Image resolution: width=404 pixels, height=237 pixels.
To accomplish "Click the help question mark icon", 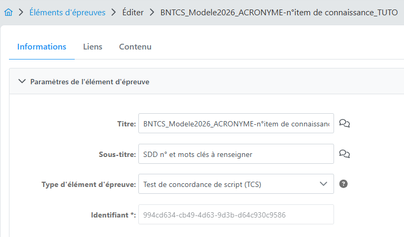I will click(344, 184).
